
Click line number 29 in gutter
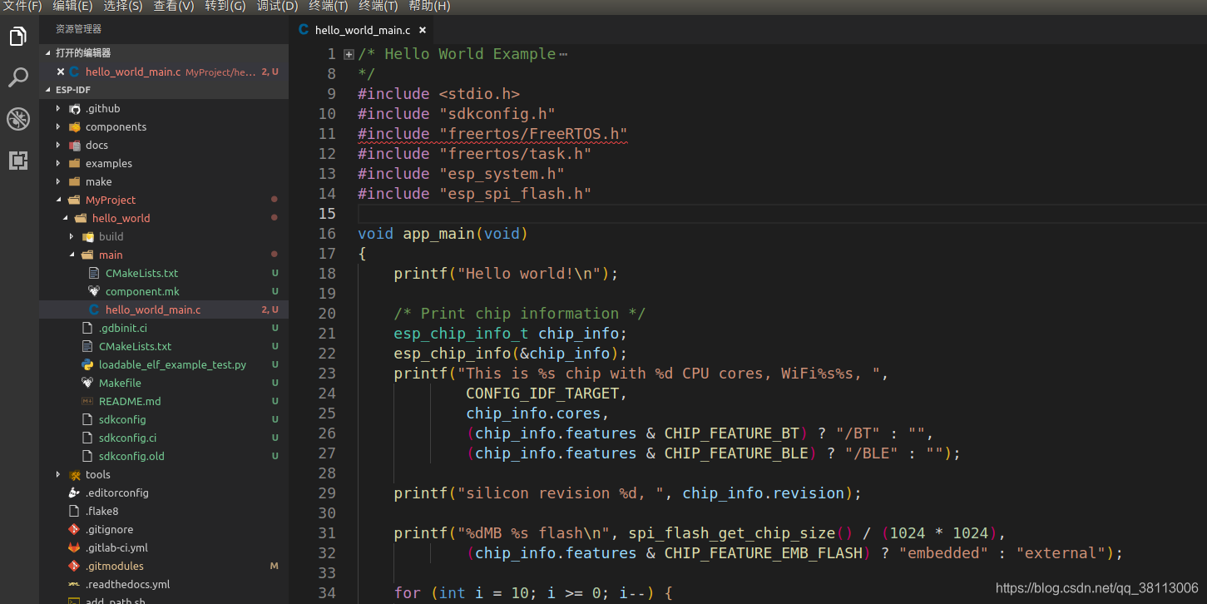tap(327, 493)
